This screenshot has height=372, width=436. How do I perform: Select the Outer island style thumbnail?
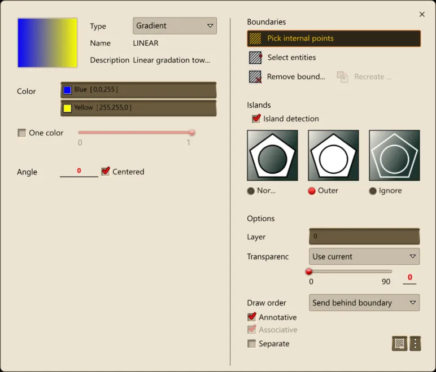coord(333,155)
